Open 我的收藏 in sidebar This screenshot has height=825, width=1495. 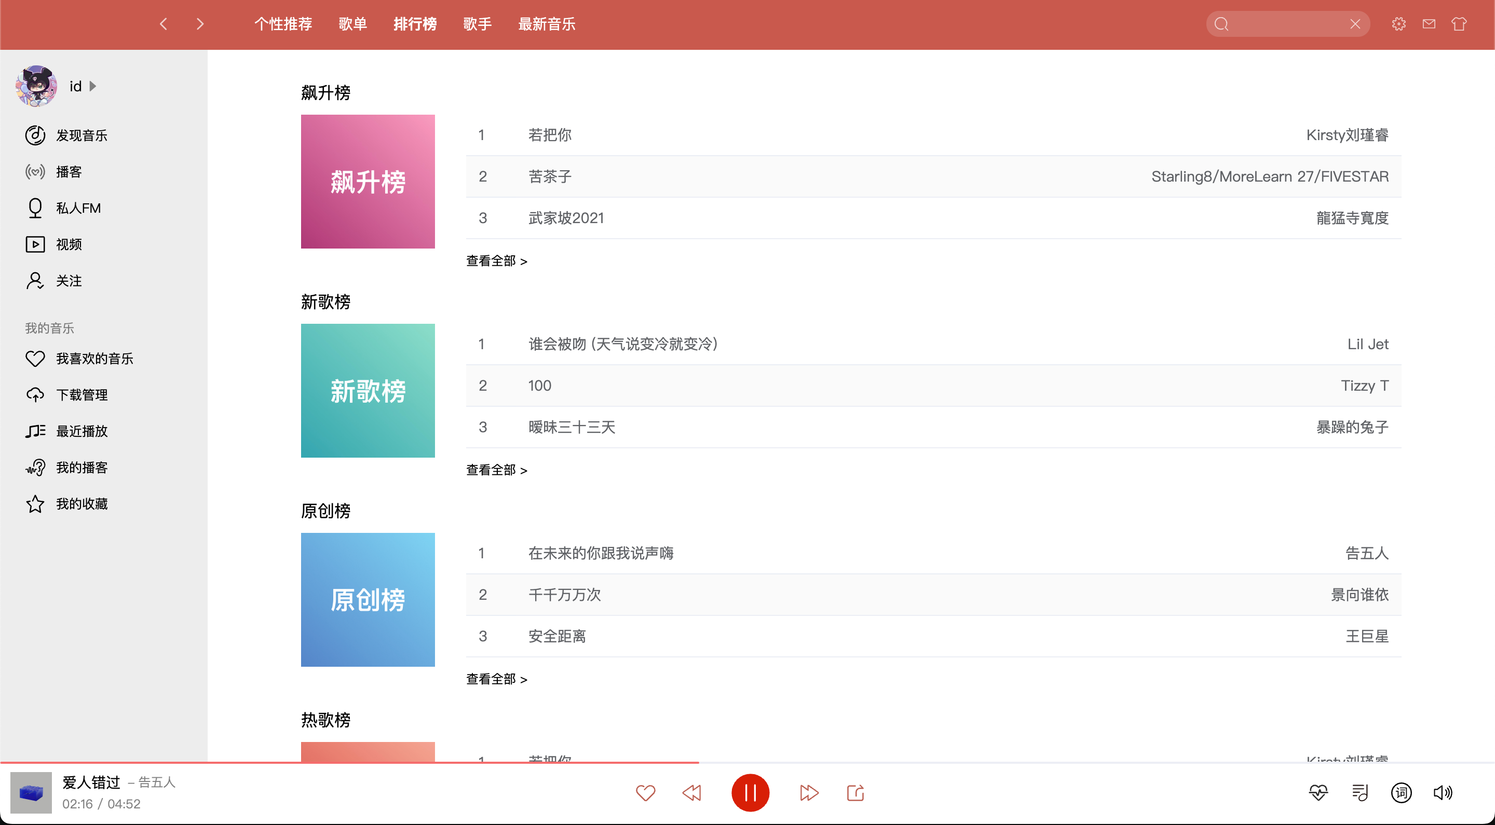67,504
